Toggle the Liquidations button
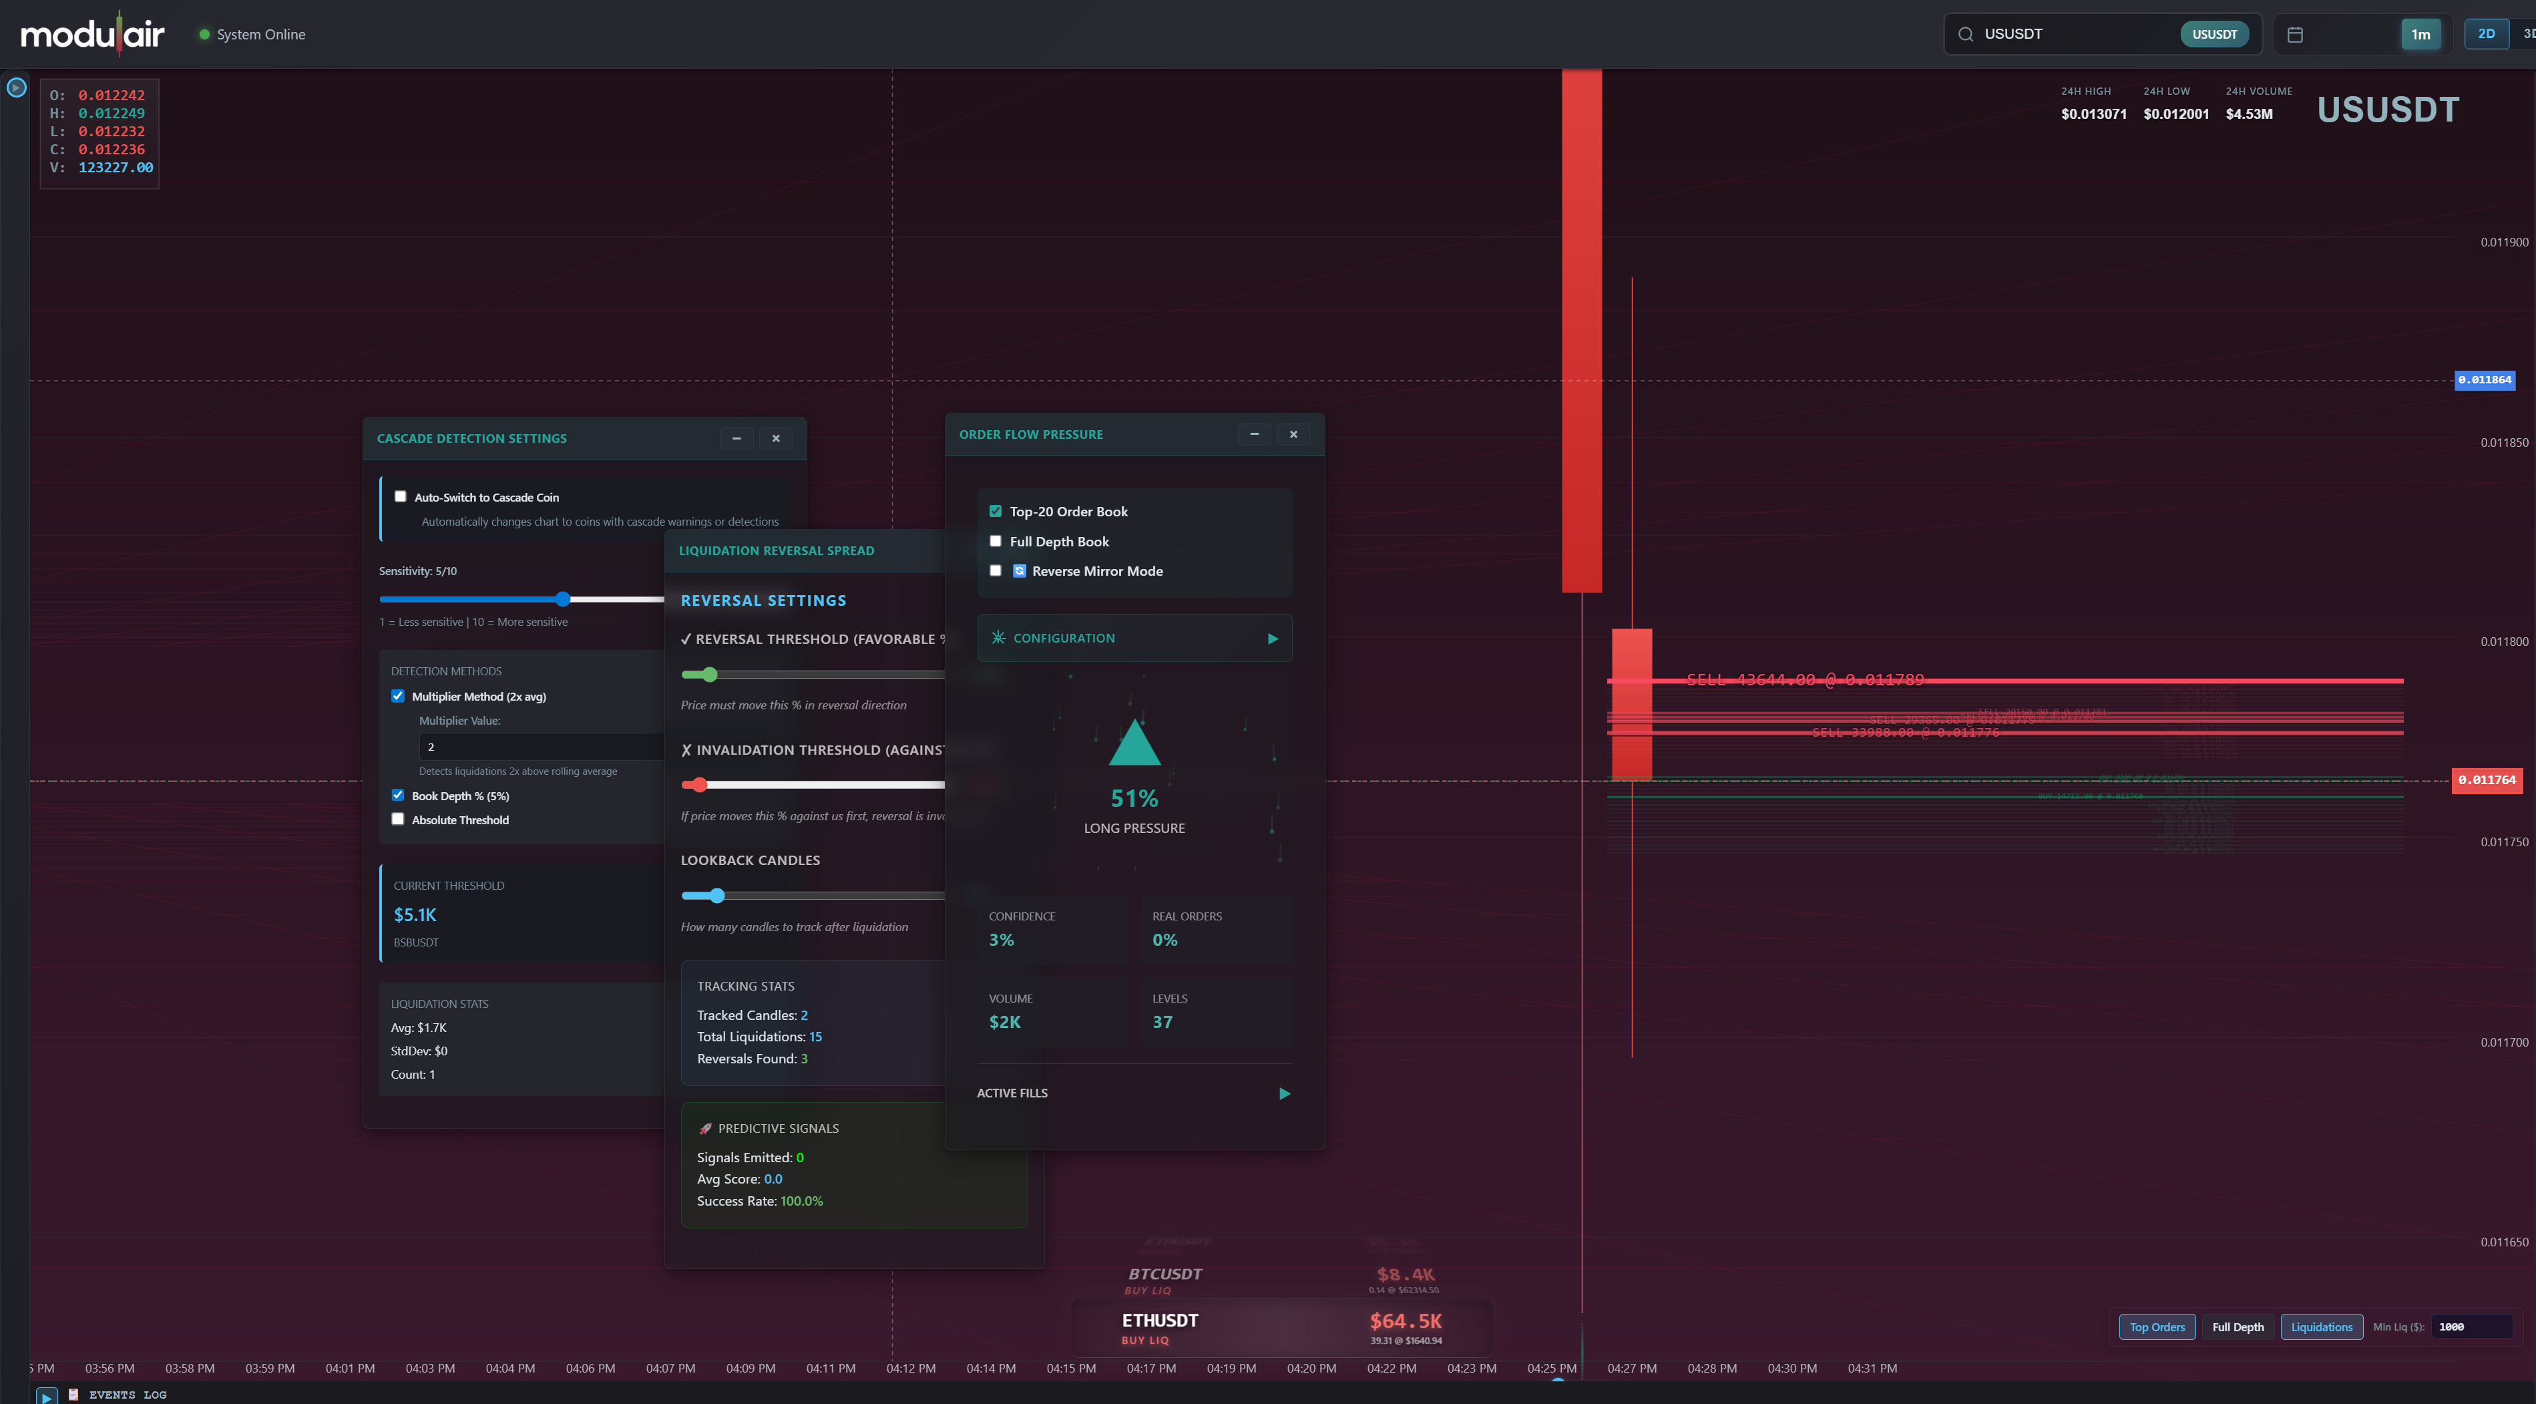This screenshot has height=1404, width=2536. point(2322,1327)
